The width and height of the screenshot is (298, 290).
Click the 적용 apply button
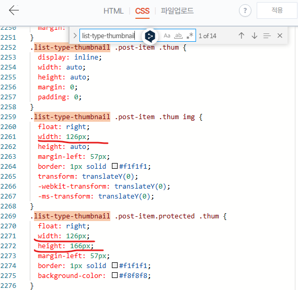click(x=277, y=10)
